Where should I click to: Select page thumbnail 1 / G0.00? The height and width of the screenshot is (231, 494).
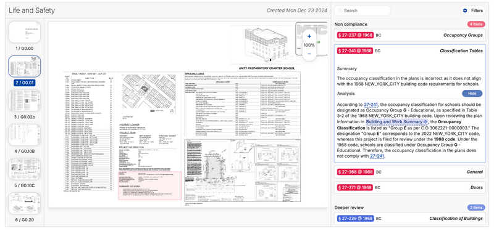25,32
